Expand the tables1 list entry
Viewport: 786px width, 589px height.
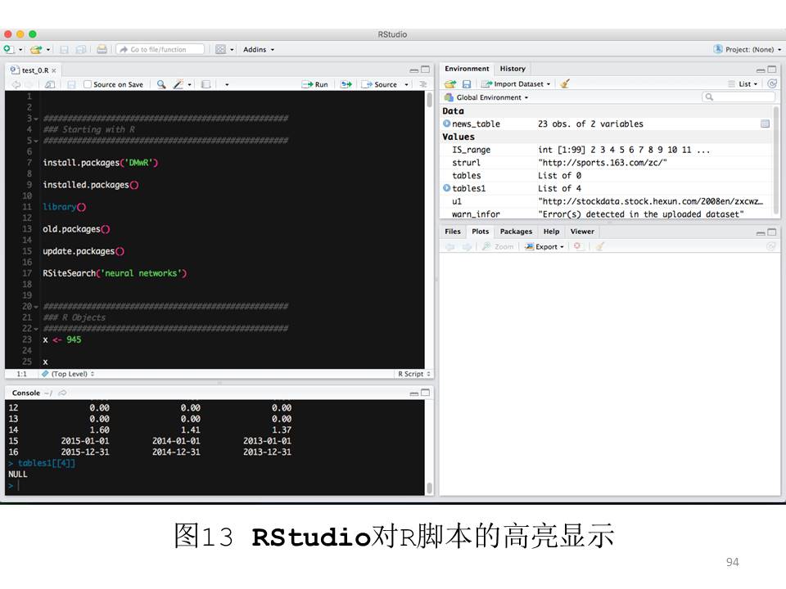click(447, 188)
